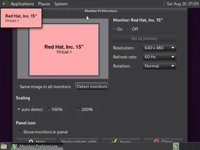Click Monitor Preferences taskbar entry
The image size is (200, 150).
[x=37, y=146]
